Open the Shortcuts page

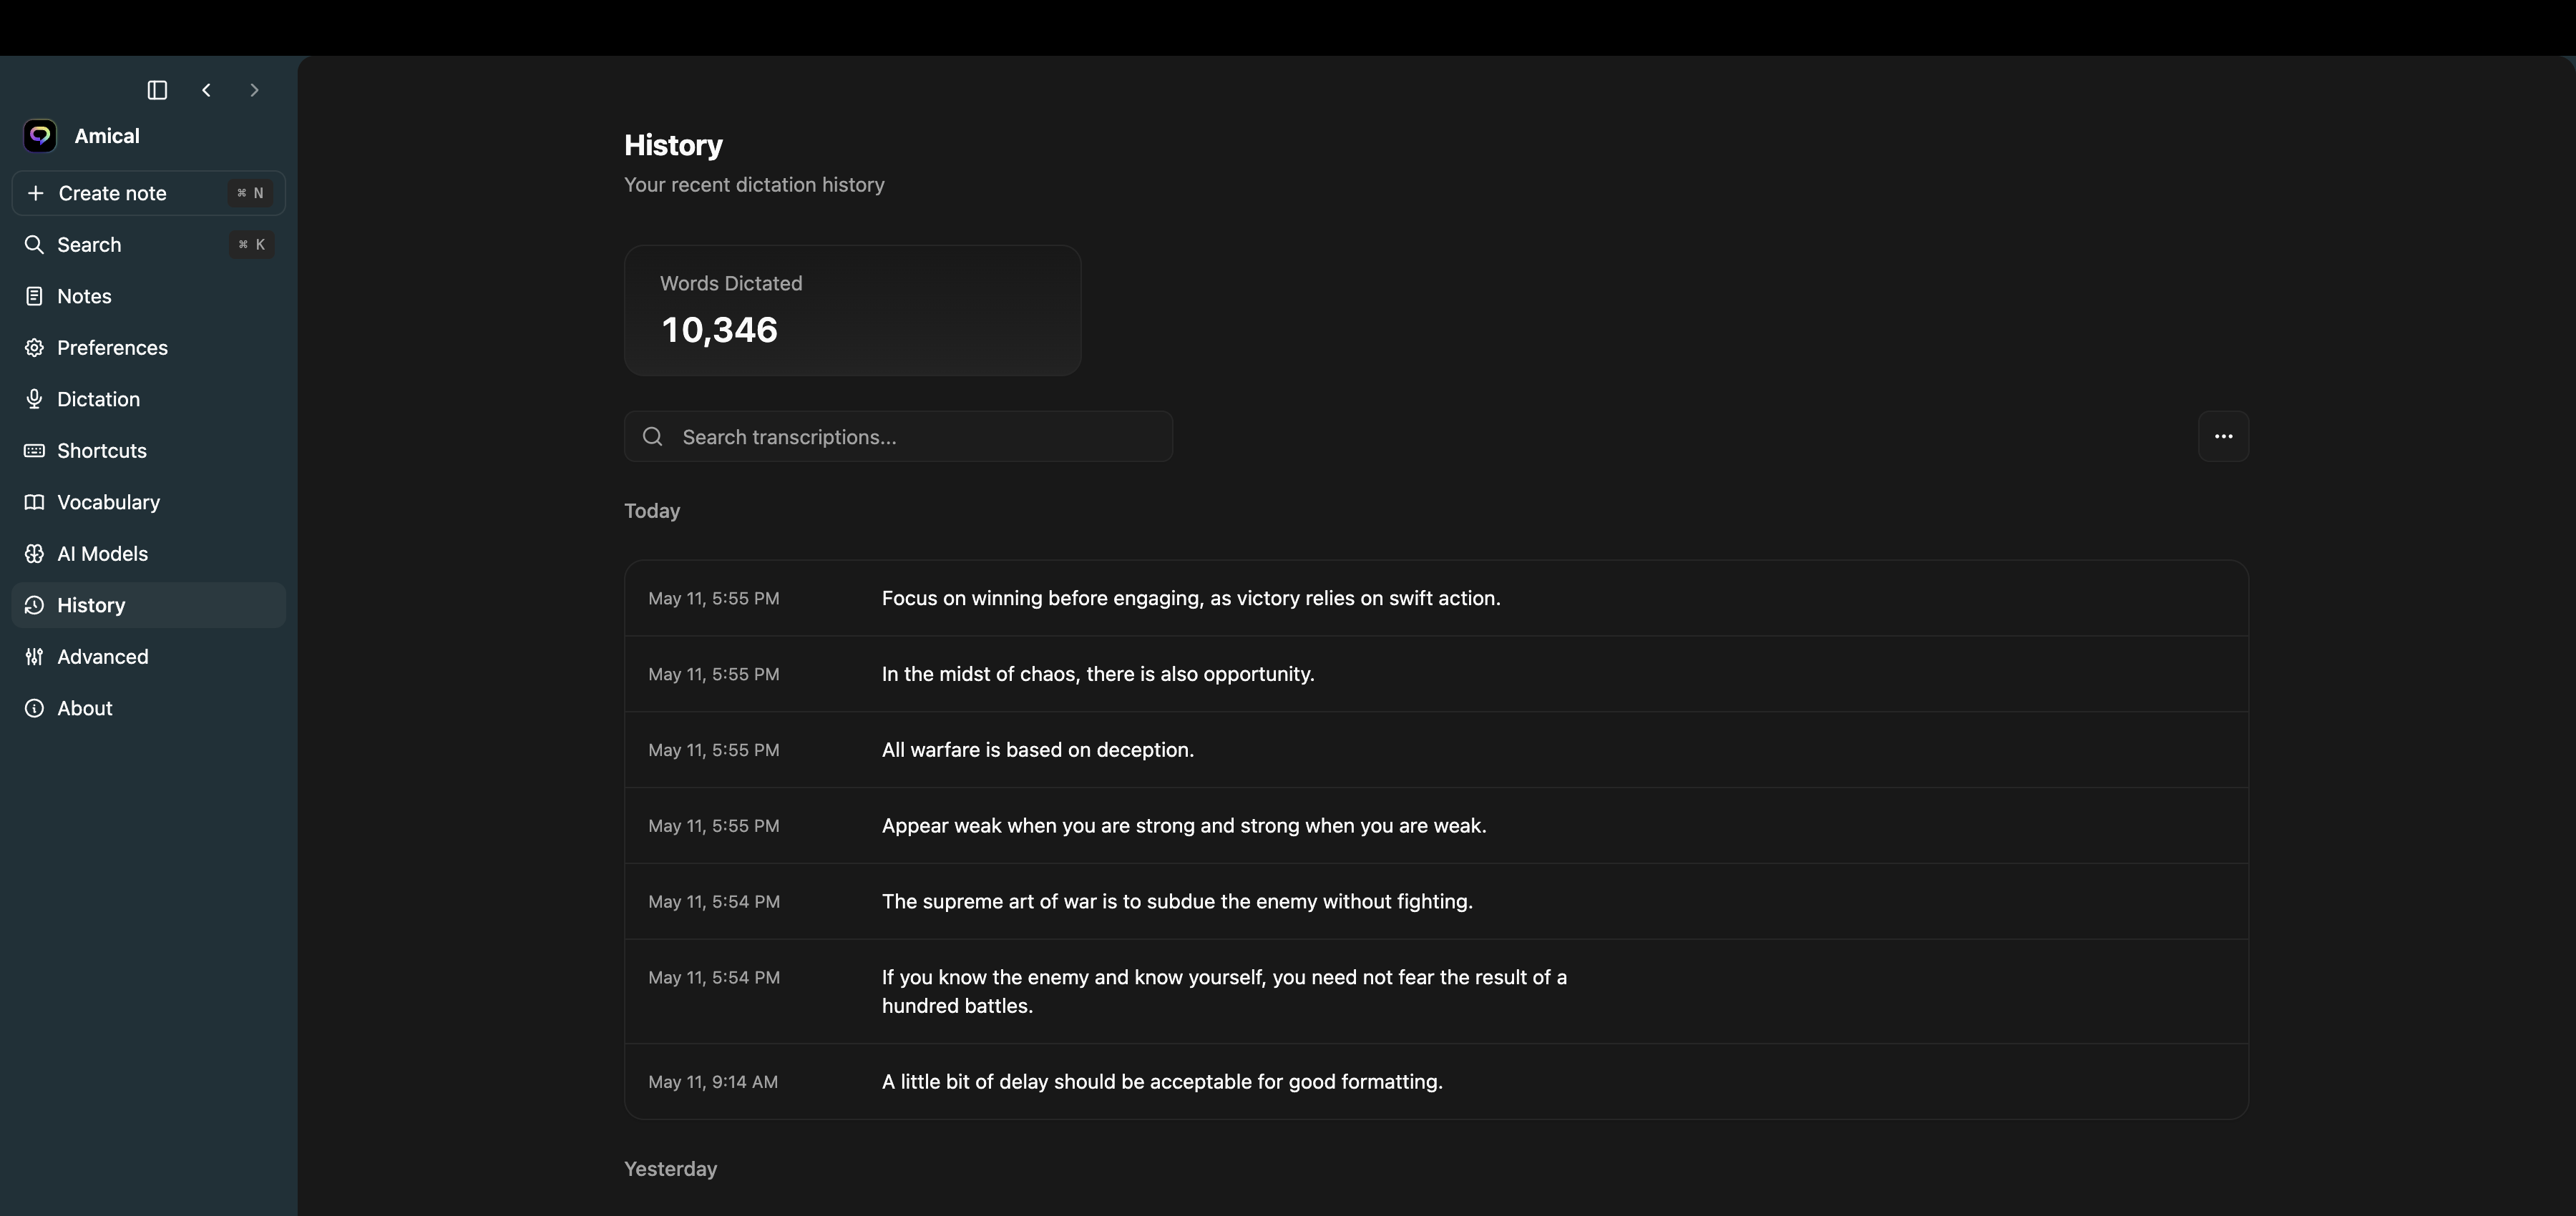click(148, 451)
